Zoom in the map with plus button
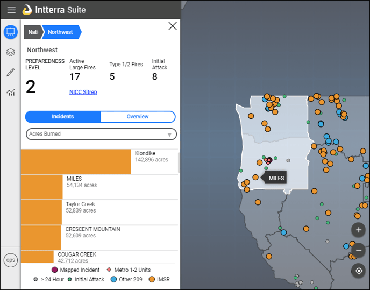The height and width of the screenshot is (290, 370). 358,230
